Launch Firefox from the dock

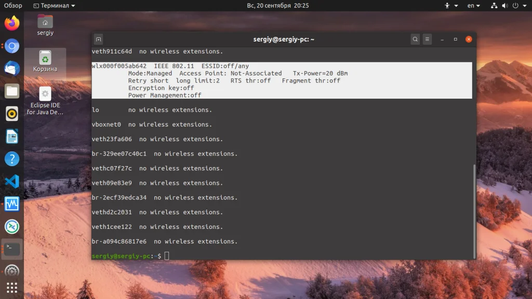pyautogui.click(x=12, y=23)
